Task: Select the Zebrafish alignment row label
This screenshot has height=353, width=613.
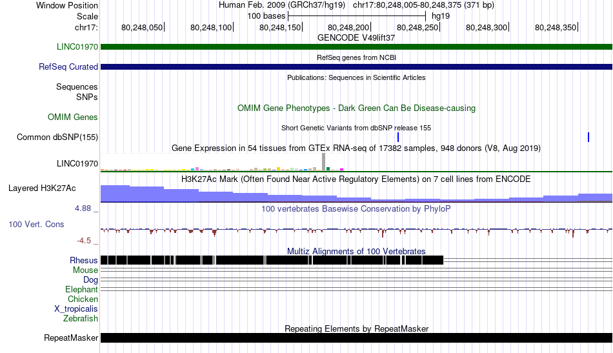Action: point(80,318)
